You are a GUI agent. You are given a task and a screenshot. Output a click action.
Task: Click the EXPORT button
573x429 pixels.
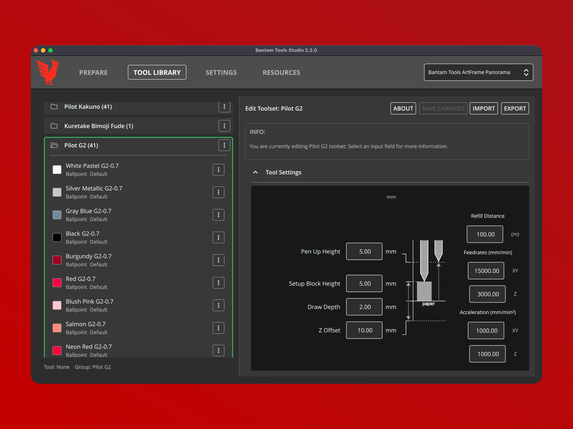click(515, 108)
